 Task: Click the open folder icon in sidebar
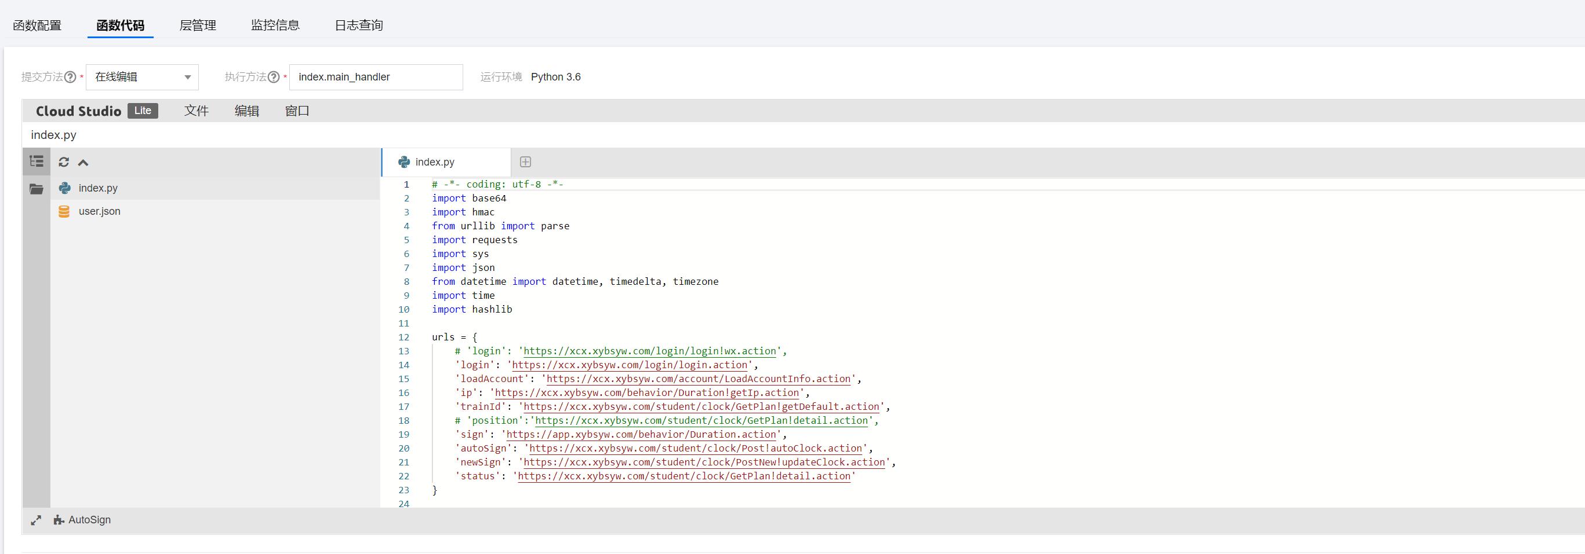[x=37, y=189]
